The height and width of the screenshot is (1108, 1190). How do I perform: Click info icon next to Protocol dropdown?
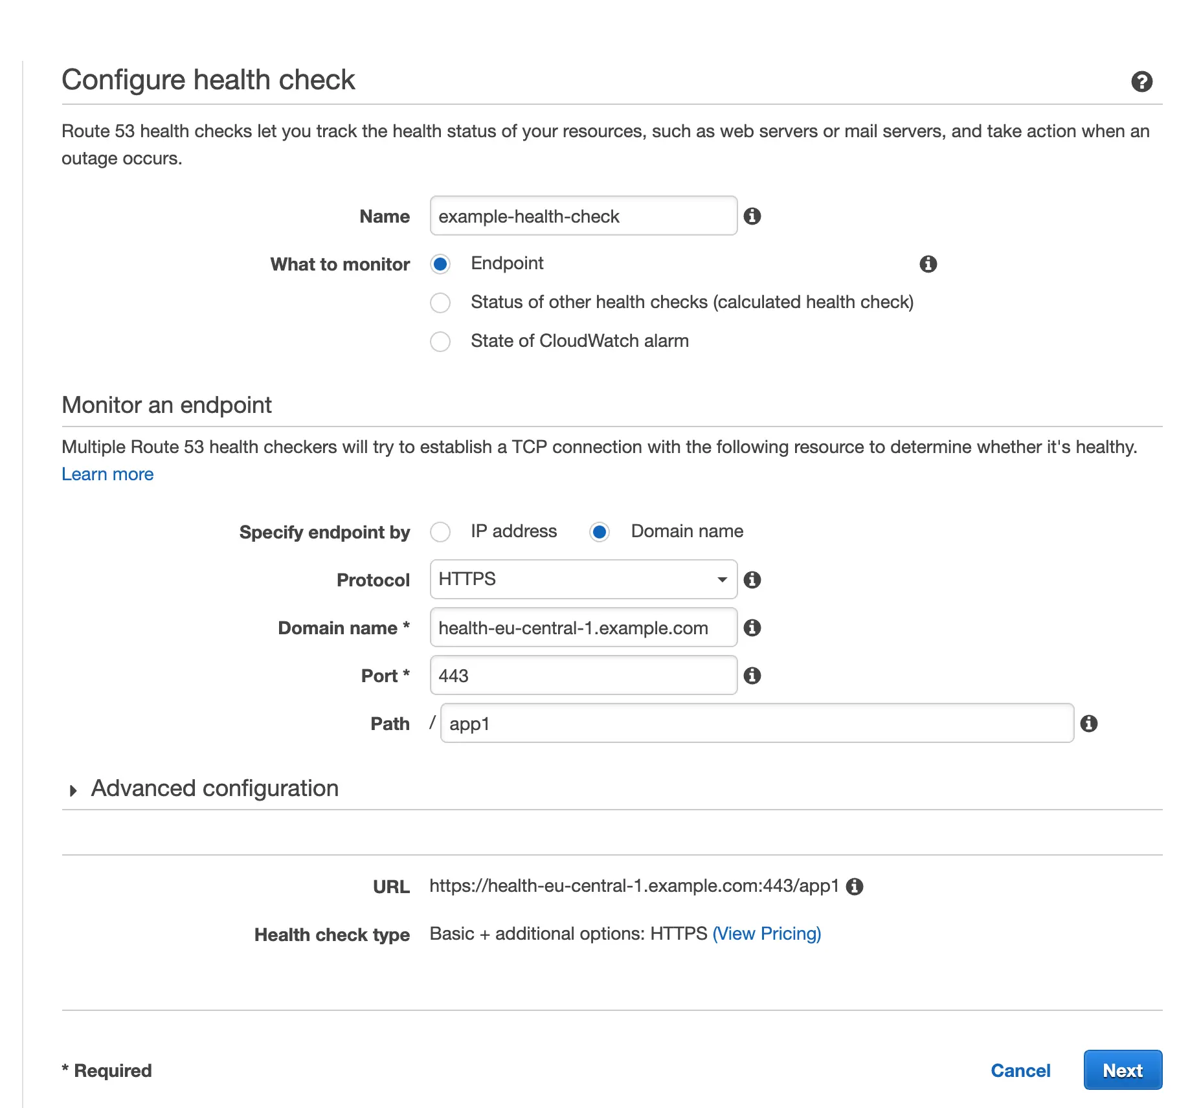point(752,580)
